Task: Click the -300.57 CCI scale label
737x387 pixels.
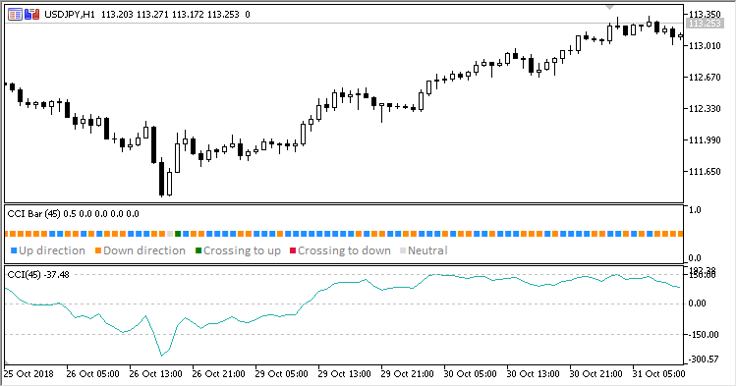Action: (x=704, y=359)
